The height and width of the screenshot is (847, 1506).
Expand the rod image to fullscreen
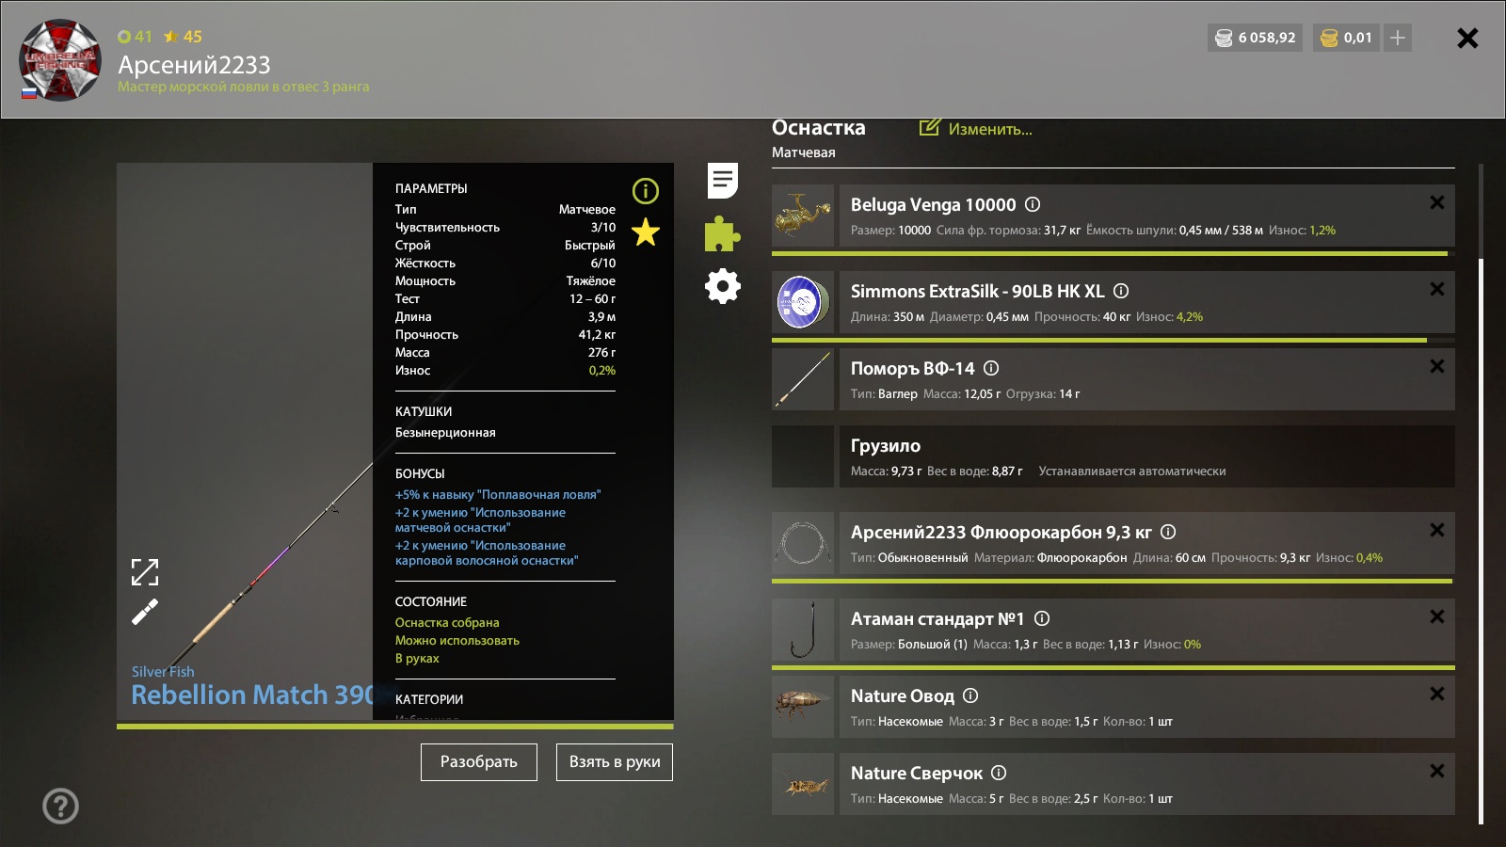point(145,571)
